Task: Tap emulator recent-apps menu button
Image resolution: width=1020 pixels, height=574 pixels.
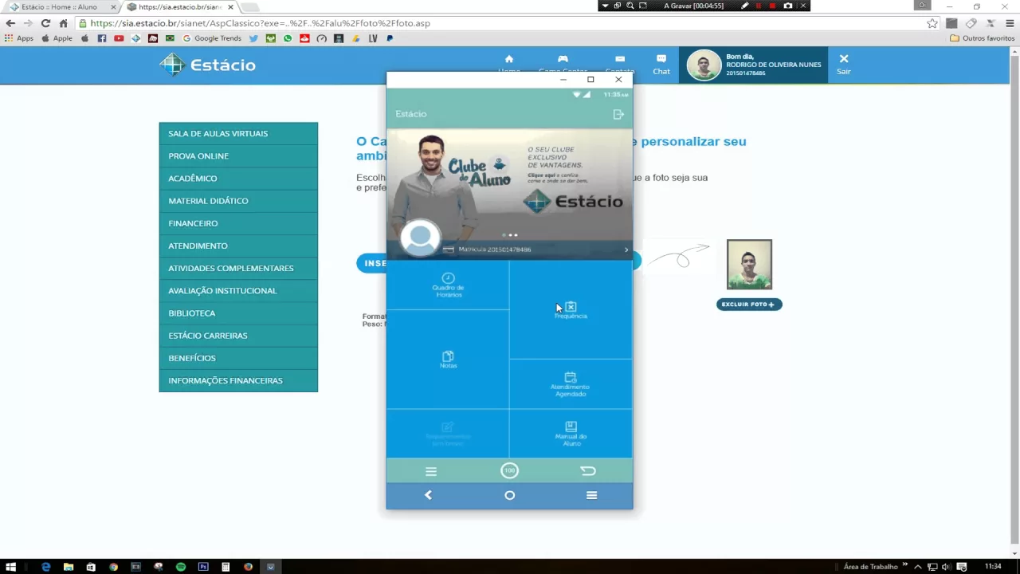Action: point(591,495)
